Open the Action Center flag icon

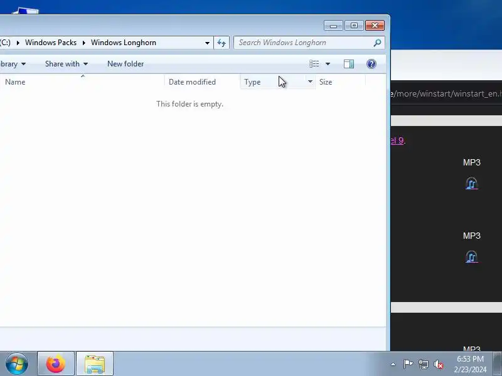[x=407, y=364]
